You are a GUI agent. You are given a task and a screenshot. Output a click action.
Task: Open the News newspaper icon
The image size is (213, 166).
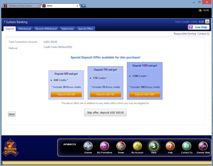click(121, 146)
